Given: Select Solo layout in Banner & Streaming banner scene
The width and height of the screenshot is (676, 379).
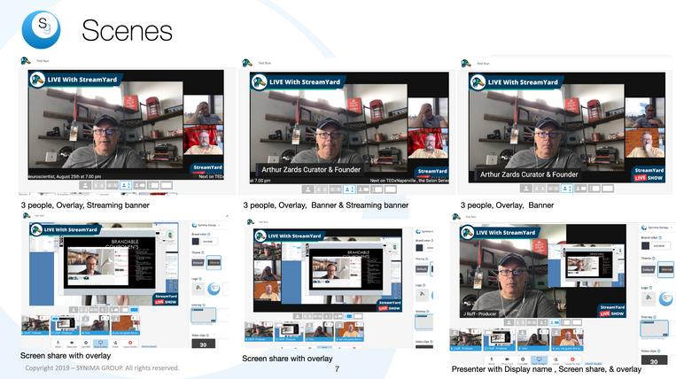Looking at the screenshot, I should pos(307,189).
